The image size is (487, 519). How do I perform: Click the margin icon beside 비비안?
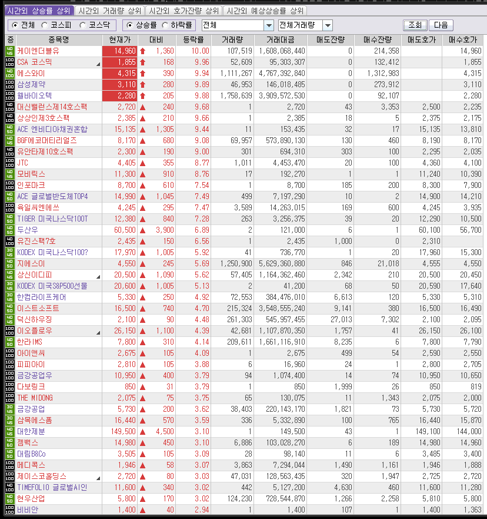click(x=9, y=510)
